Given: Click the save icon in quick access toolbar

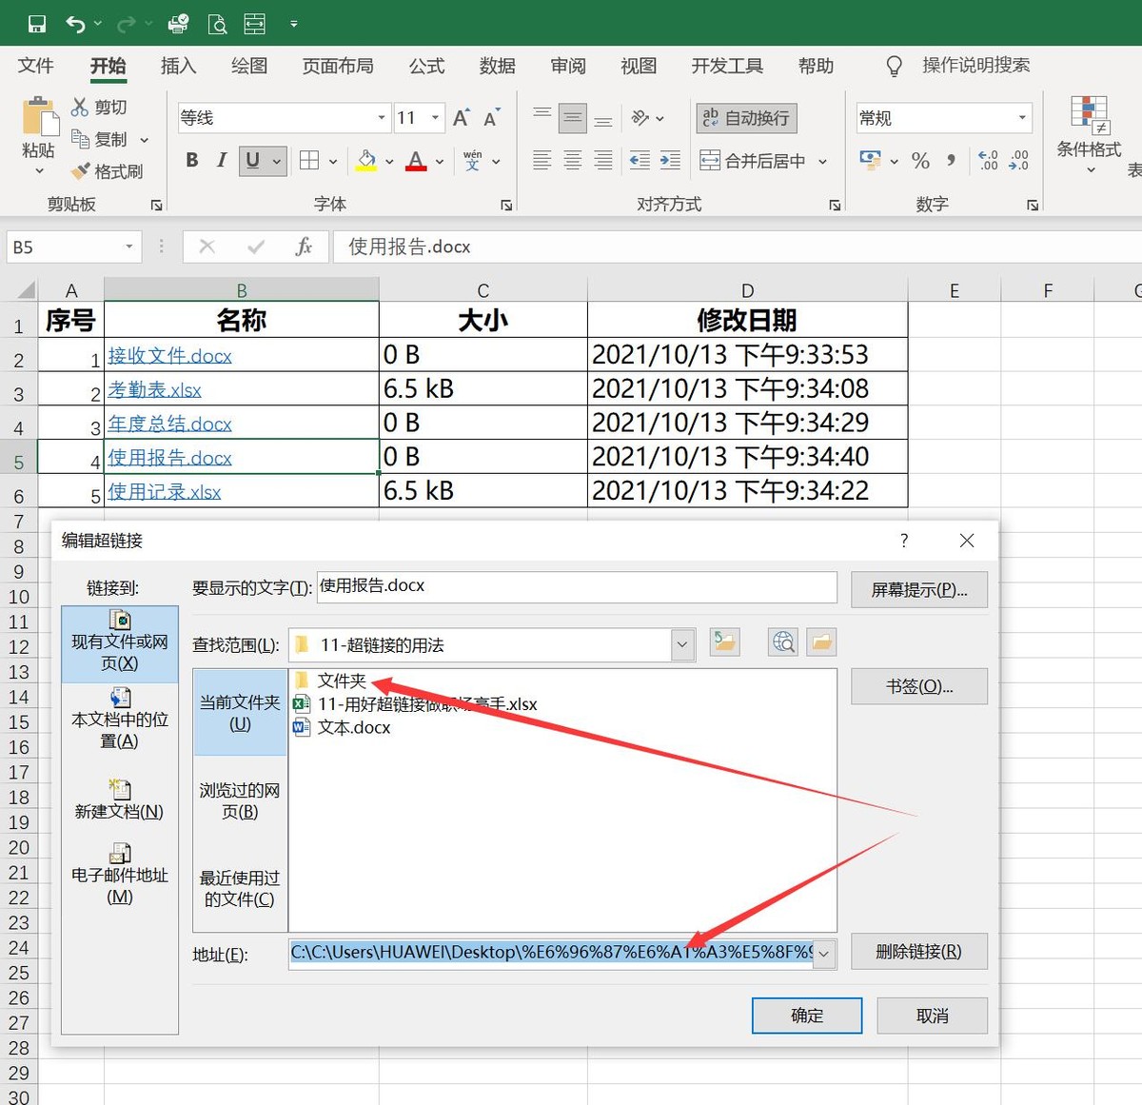Looking at the screenshot, I should pyautogui.click(x=36, y=24).
